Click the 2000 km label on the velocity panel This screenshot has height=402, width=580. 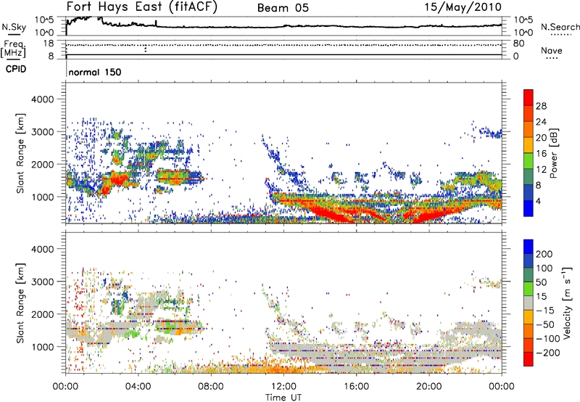[42, 314]
